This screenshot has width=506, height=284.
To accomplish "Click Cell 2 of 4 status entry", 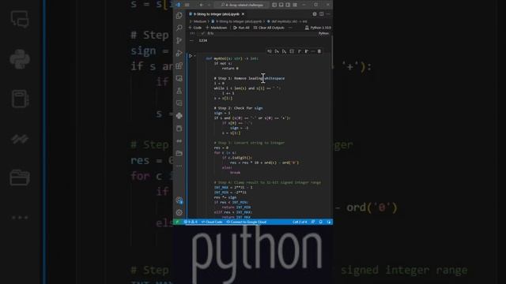I will (x=300, y=222).
